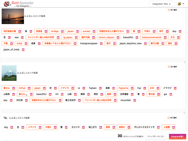188x141 pixels.
Task: Collapse the Mt. Fuji recommendation section
Action: point(185,62)
